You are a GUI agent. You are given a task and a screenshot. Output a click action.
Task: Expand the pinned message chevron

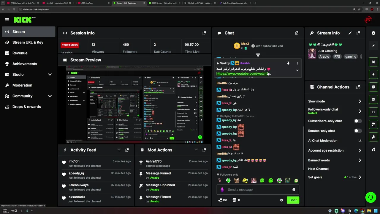click(297, 70)
